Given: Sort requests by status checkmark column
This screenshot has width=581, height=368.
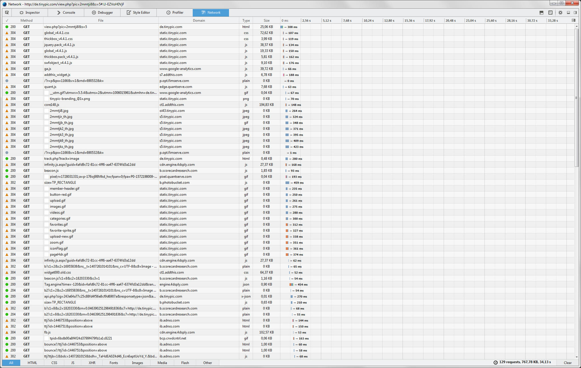Looking at the screenshot, I should (7, 21).
